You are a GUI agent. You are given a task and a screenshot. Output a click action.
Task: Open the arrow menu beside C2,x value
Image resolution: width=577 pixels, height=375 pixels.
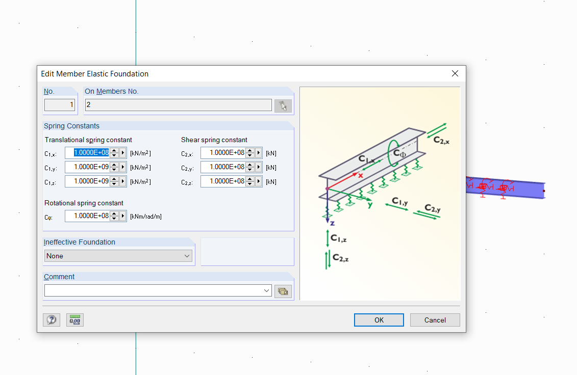pyautogui.click(x=259, y=153)
